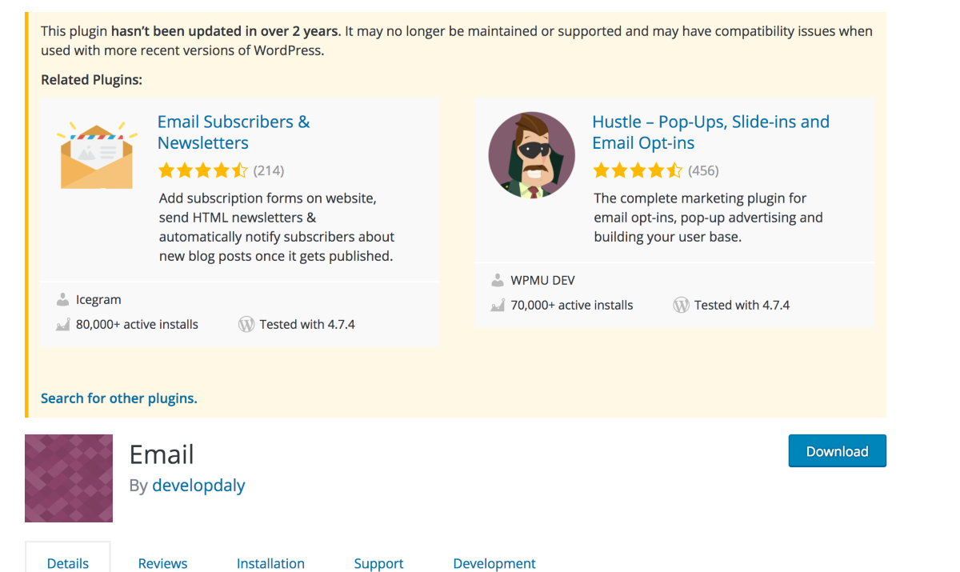
Task: Visit the developdaly author profile
Action: pyautogui.click(x=198, y=486)
